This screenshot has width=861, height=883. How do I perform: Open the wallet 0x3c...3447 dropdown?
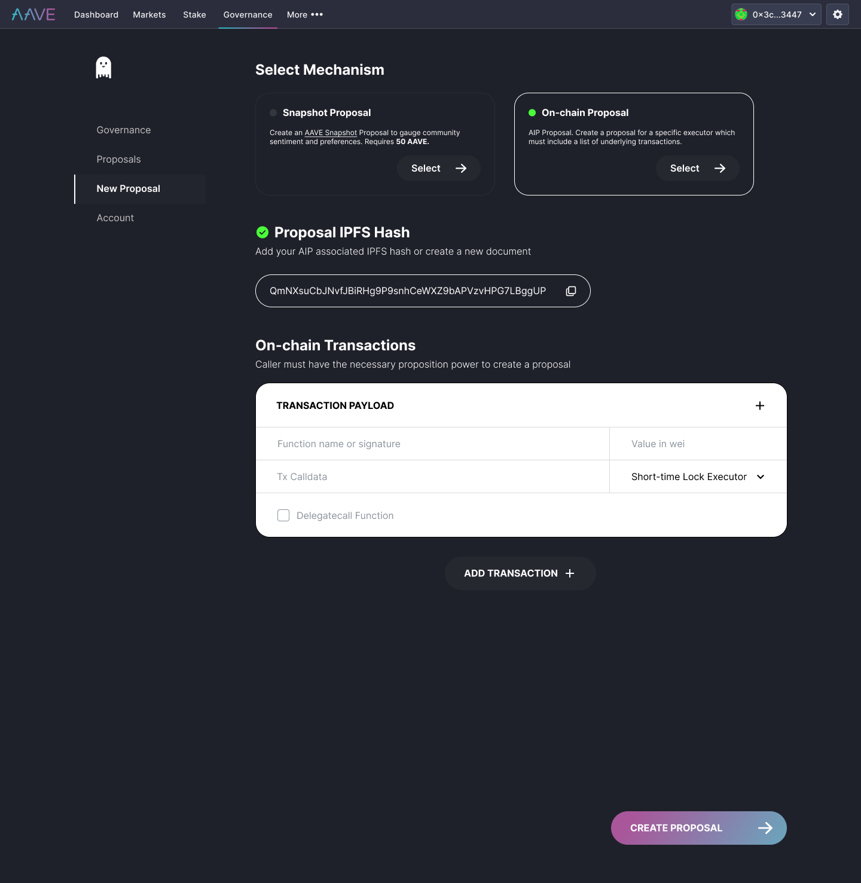coord(776,14)
